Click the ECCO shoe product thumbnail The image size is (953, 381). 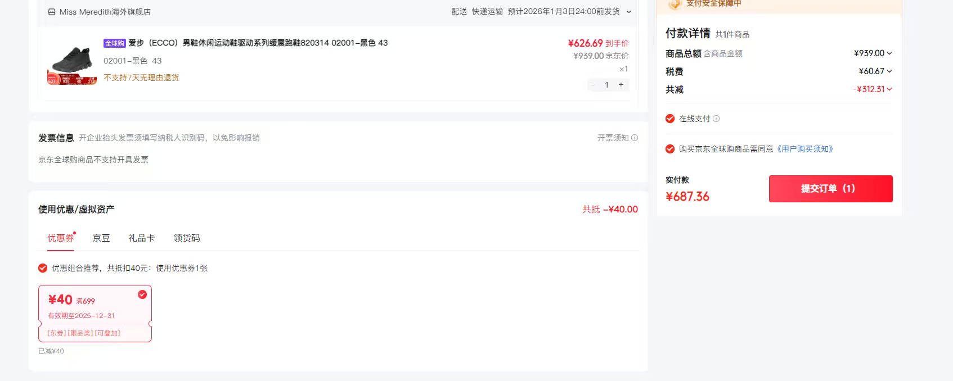coord(72,62)
